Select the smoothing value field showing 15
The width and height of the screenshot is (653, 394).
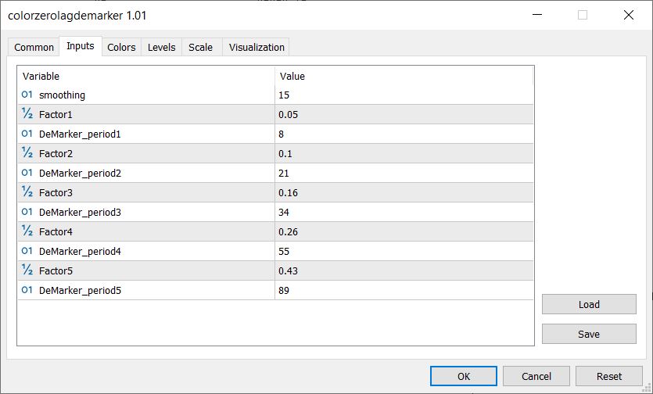pyautogui.click(x=404, y=95)
